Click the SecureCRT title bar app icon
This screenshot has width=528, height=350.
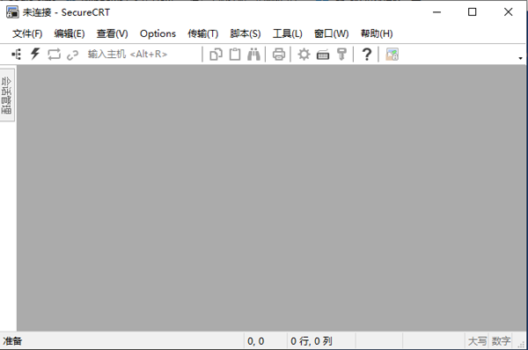pyautogui.click(x=12, y=12)
